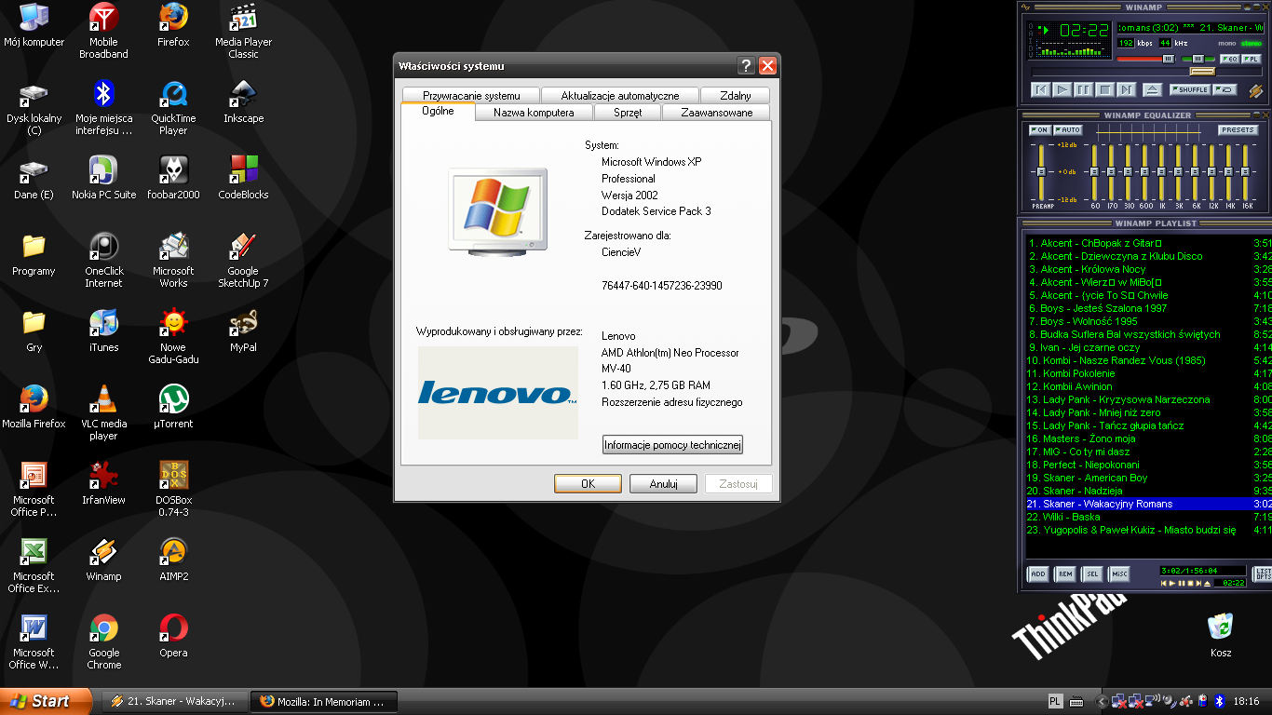Click the Winamp song seek bar handle
Screen dimensions: 1272x715
pos(1203,72)
